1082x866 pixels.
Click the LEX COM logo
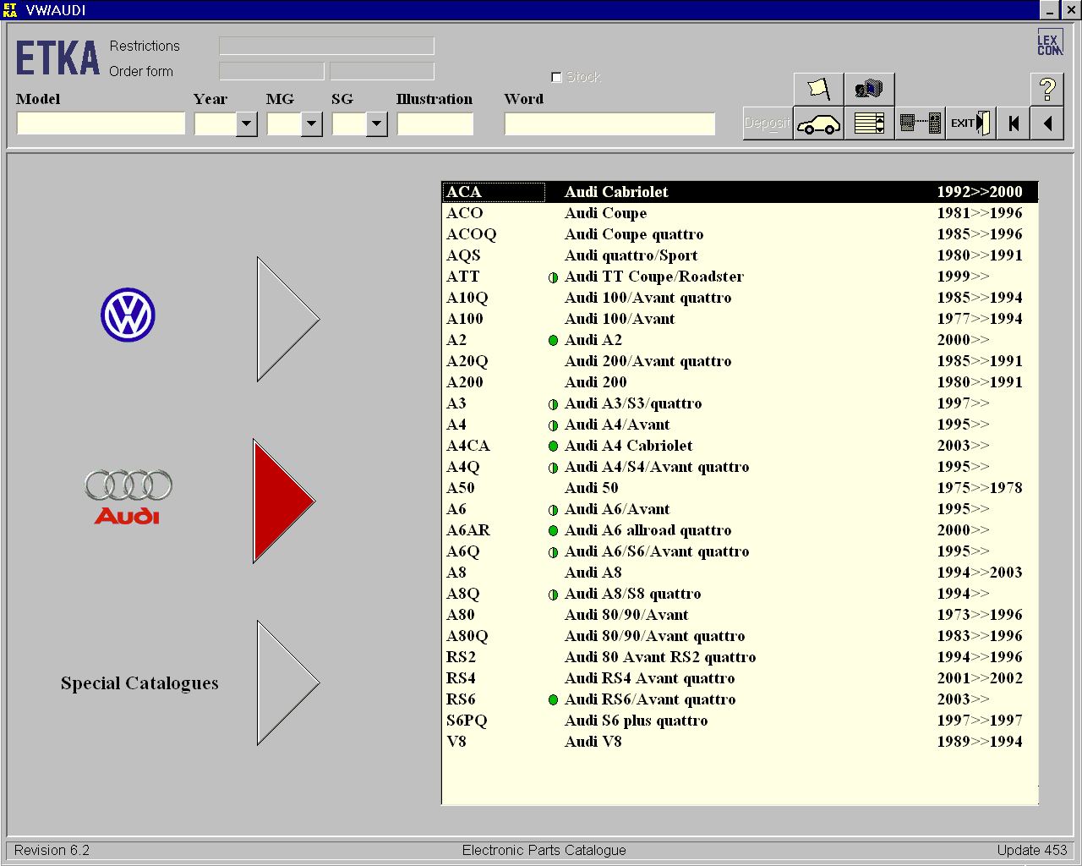point(1049,42)
